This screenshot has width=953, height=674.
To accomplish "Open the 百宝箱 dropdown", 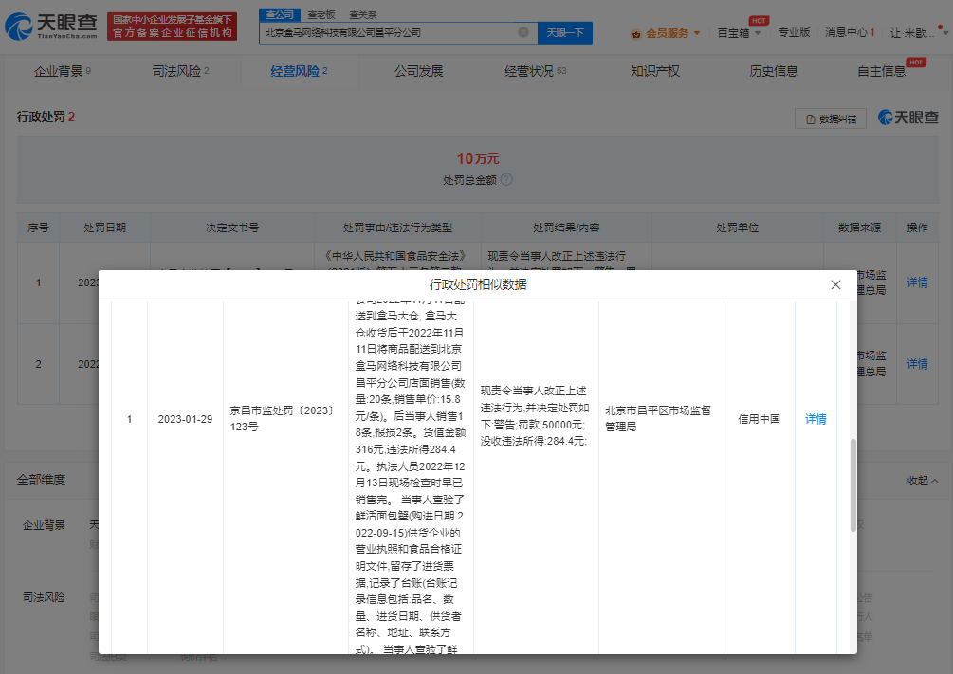I will tap(739, 33).
